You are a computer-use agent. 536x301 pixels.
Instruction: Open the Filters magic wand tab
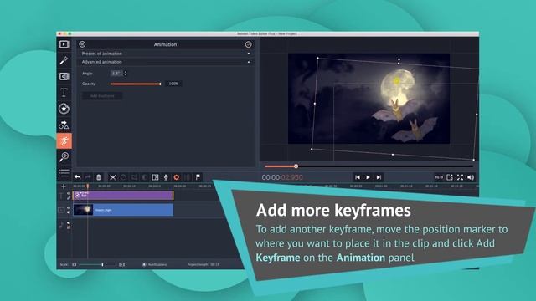(x=64, y=60)
